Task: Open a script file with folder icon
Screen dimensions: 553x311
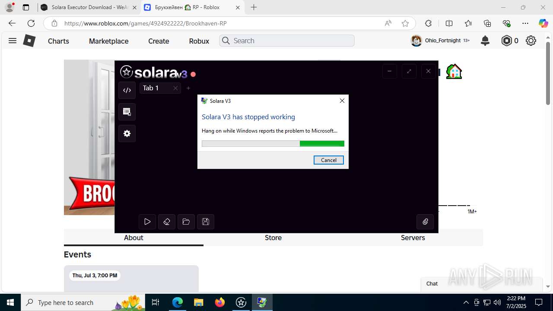Action: (186, 222)
